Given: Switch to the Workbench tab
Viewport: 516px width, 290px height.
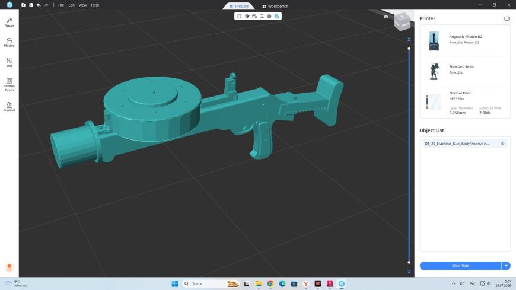Looking at the screenshot, I should [x=275, y=7].
